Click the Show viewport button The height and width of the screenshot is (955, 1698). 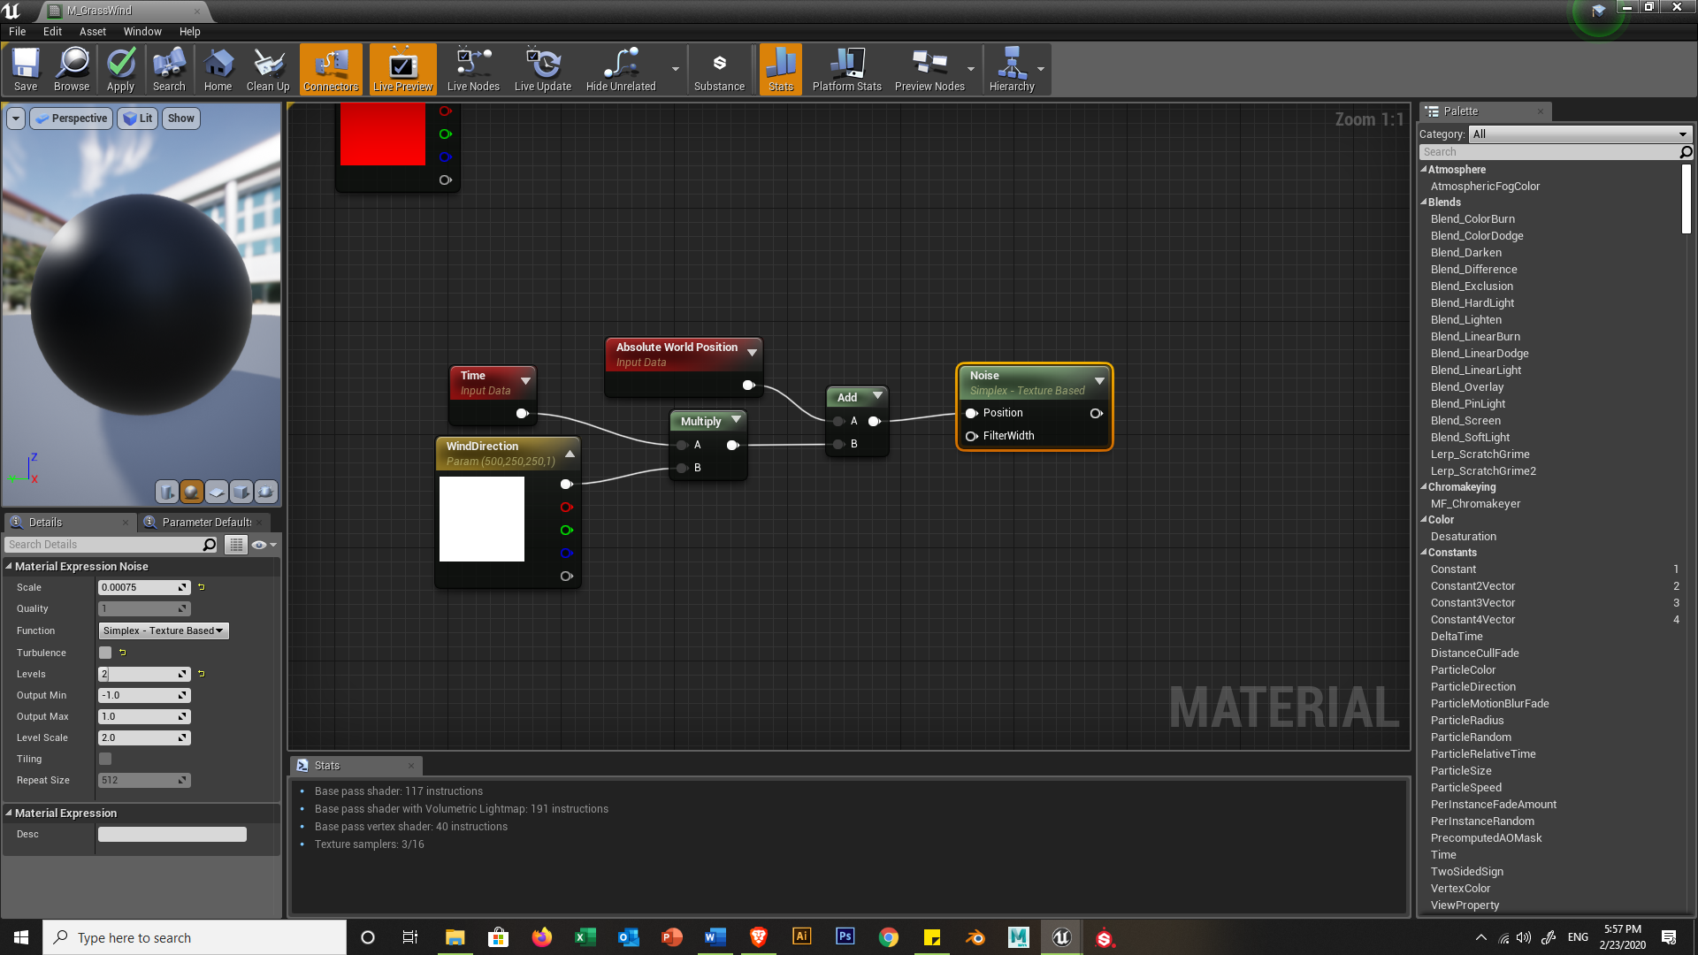coord(180,118)
